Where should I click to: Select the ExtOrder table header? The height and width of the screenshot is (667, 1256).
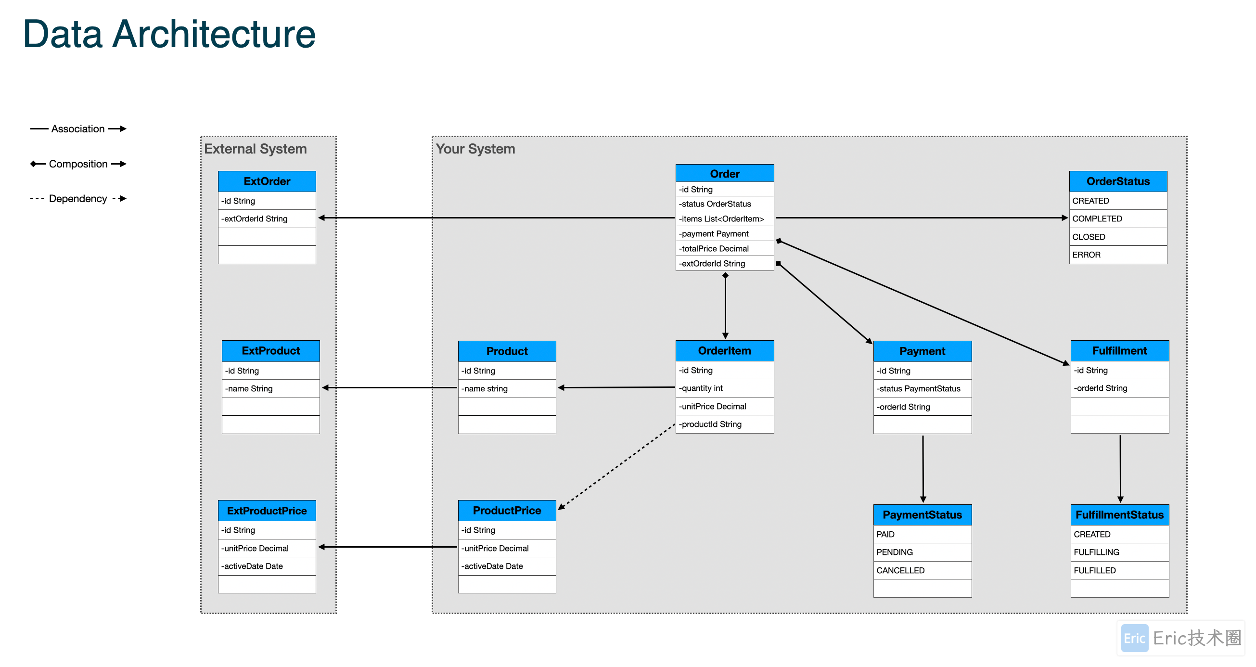tap(267, 181)
